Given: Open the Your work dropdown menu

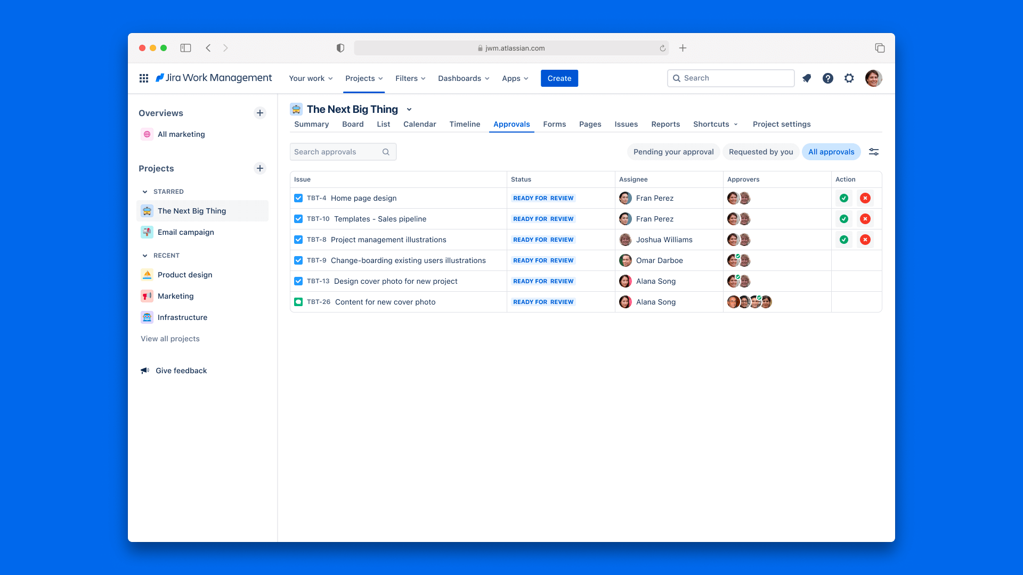Looking at the screenshot, I should pyautogui.click(x=311, y=78).
